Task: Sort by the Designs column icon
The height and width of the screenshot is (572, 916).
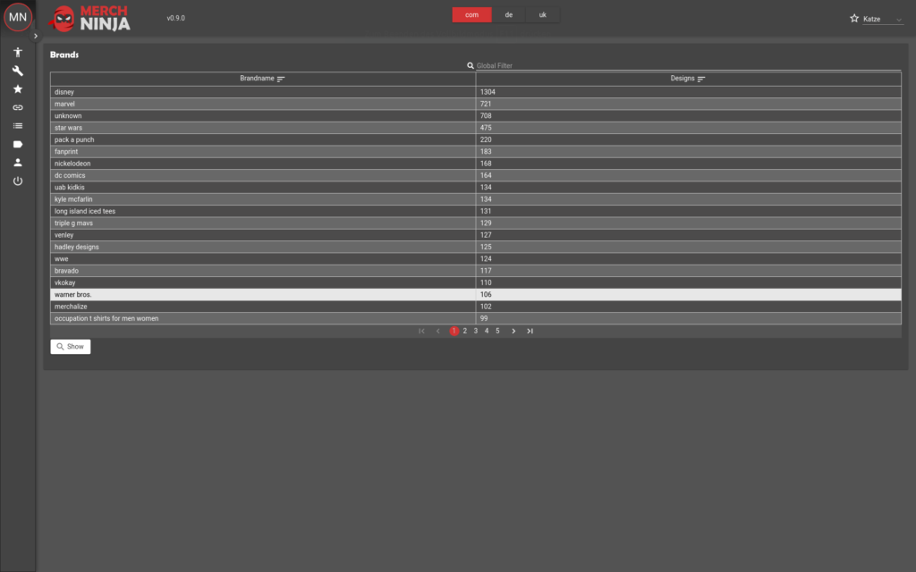Action: [701, 79]
